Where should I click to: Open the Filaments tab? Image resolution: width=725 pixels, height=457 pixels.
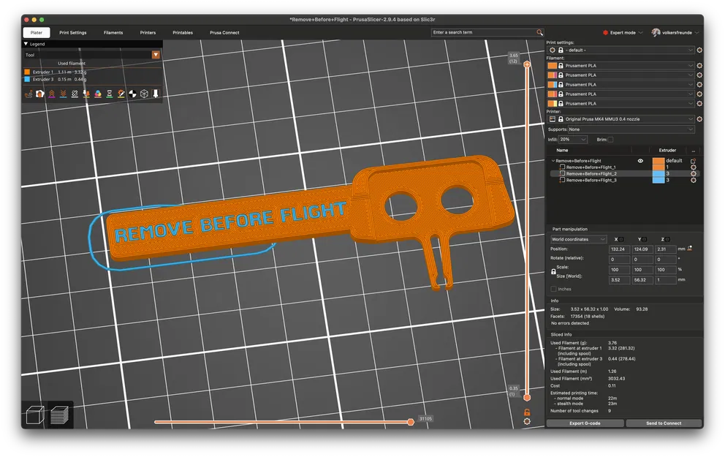coord(113,32)
